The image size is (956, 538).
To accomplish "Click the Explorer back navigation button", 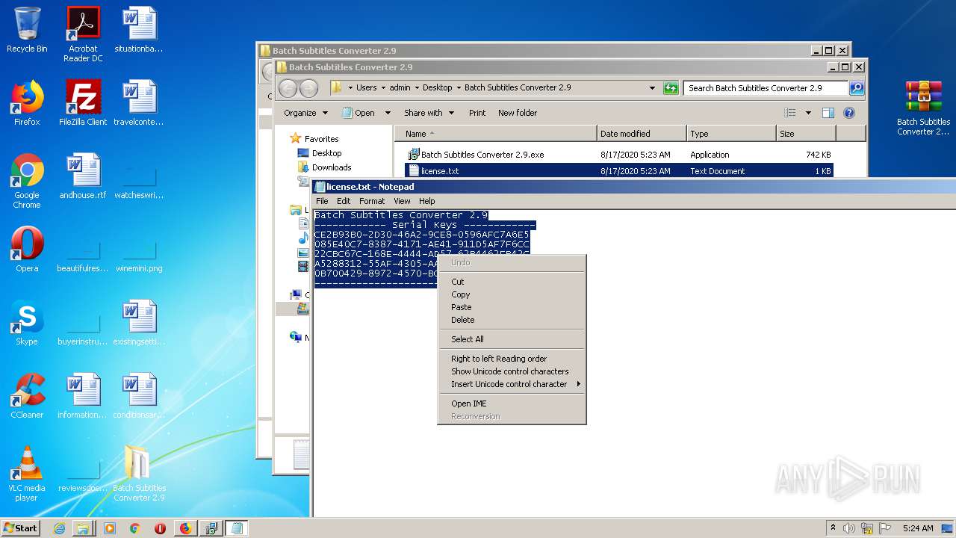I will tap(288, 88).
